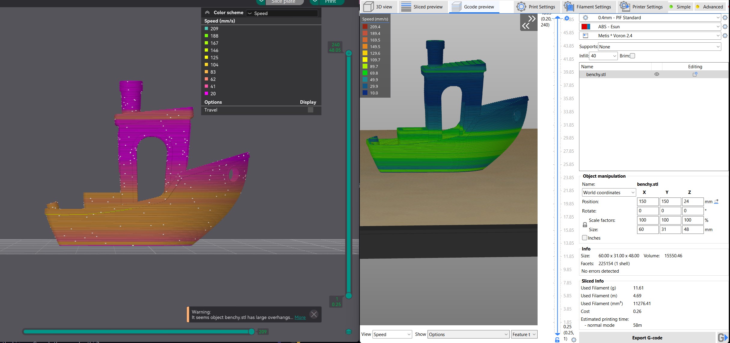Screen dimensions: 730x343
Task: Click the gear icon beneath the vertical layer slider
Action: pyautogui.click(x=574, y=340)
